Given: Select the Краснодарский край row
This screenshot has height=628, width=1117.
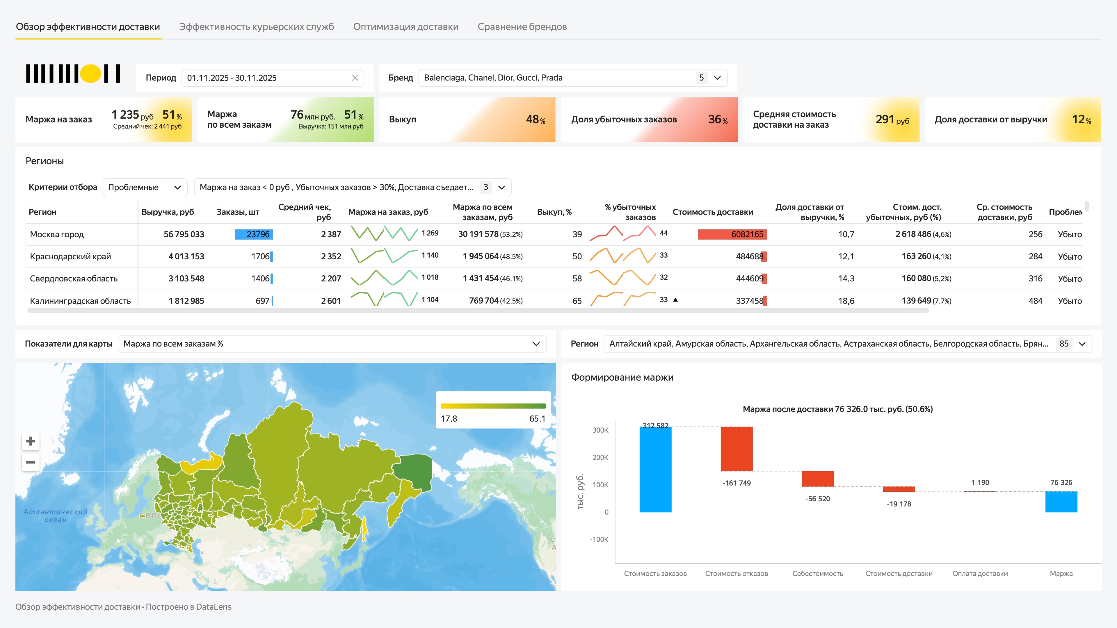Looking at the screenshot, I should [x=554, y=256].
